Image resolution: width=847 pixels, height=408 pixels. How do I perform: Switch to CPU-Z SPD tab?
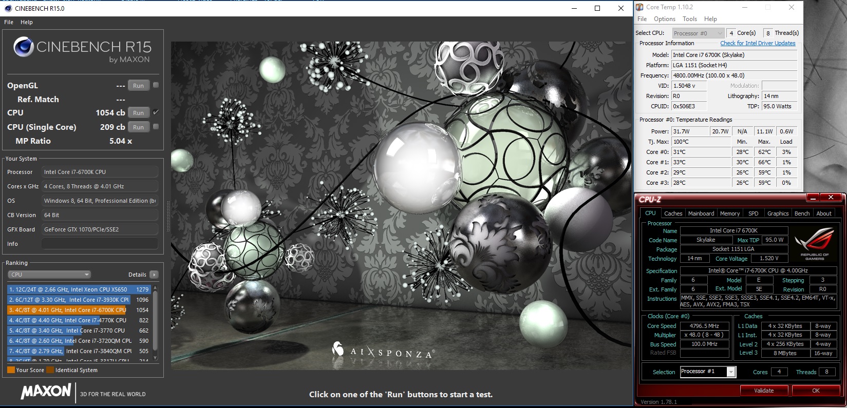753,213
